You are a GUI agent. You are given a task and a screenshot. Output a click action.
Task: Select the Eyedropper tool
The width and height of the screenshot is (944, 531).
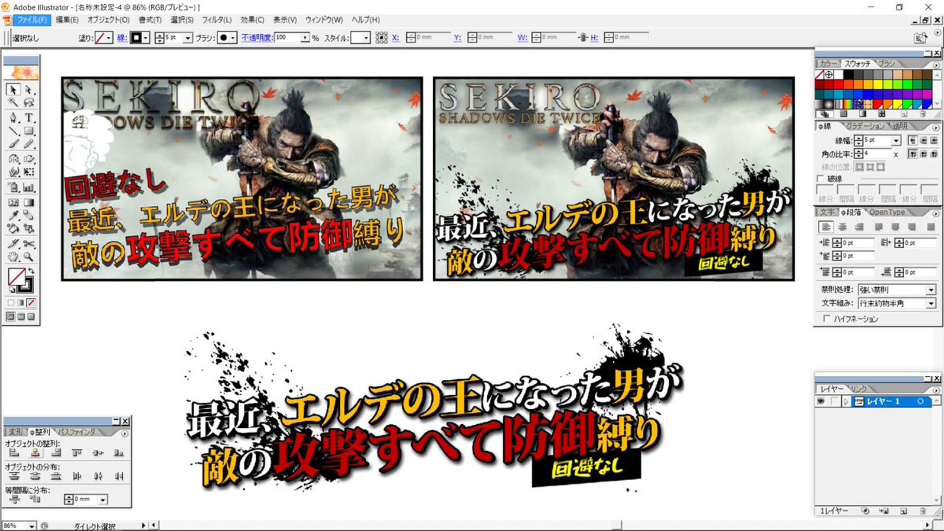[13, 215]
